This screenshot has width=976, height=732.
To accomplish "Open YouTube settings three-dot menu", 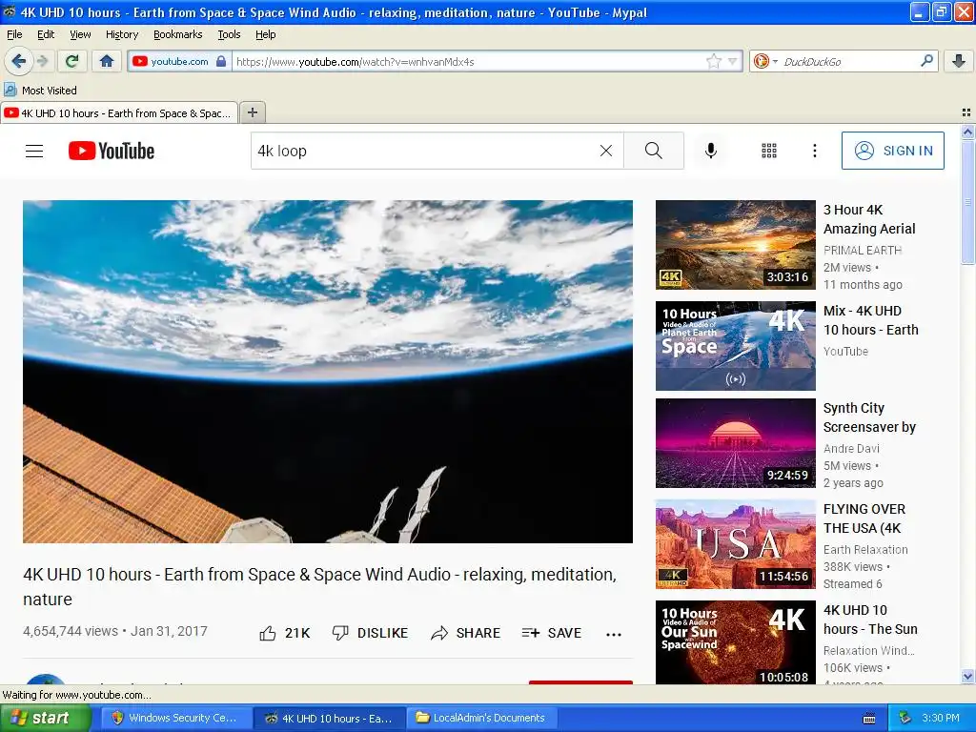I will [x=815, y=151].
